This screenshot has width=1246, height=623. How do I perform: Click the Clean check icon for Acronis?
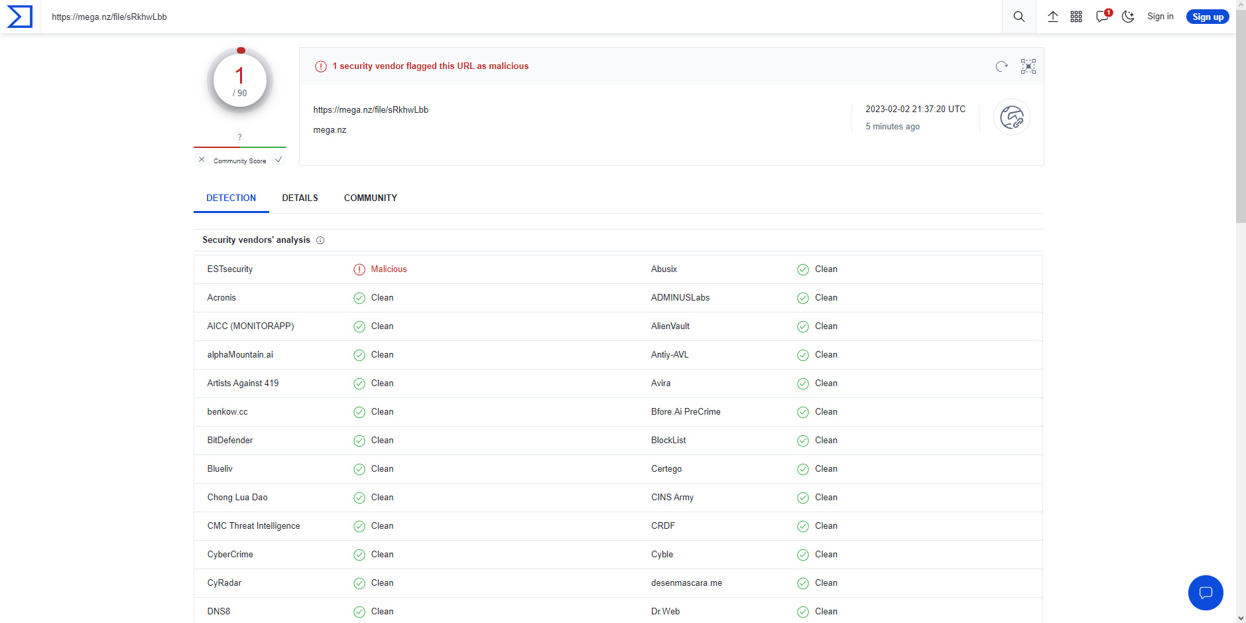pos(359,298)
